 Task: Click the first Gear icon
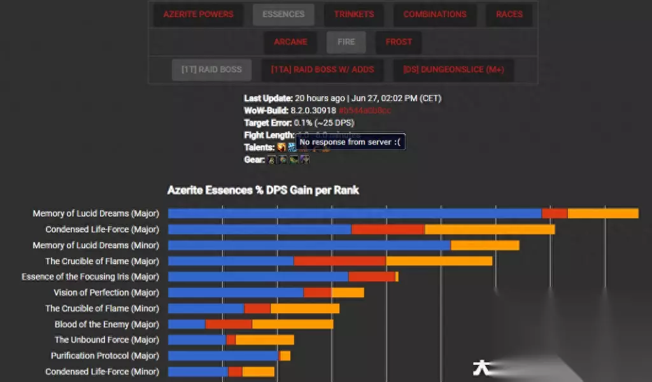[x=271, y=160]
